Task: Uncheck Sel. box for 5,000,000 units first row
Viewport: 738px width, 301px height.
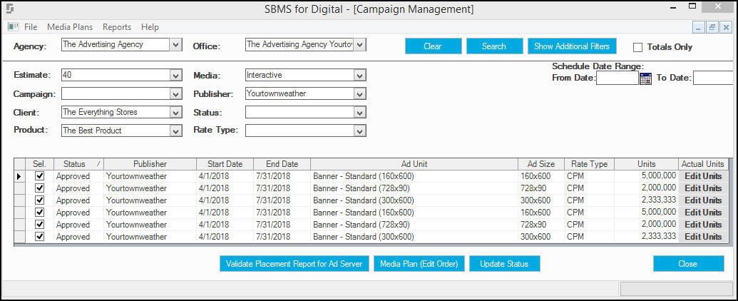Action: 40,175
